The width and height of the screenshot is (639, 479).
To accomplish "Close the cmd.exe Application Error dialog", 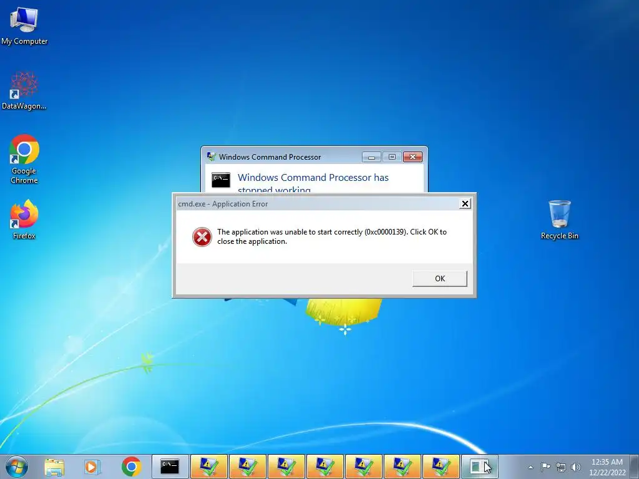I will tap(465, 204).
